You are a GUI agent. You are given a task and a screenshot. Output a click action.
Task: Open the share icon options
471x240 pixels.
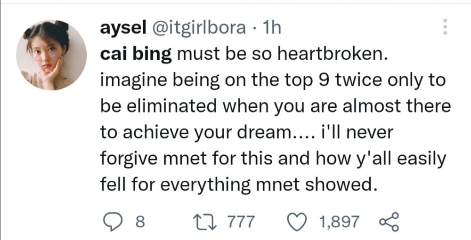[390, 222]
